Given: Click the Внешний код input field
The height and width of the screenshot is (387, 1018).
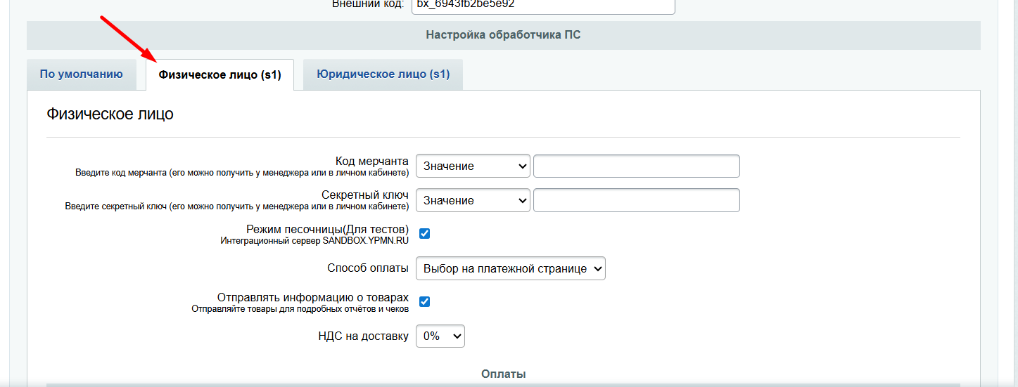Looking at the screenshot, I should click(x=542, y=4).
